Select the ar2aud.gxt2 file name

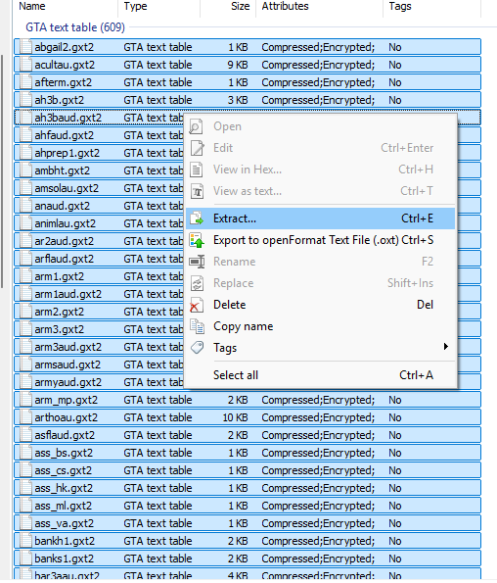[65, 241]
